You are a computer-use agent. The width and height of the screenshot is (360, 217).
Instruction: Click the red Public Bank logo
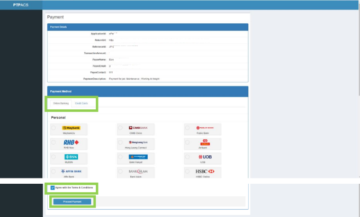coord(205,128)
